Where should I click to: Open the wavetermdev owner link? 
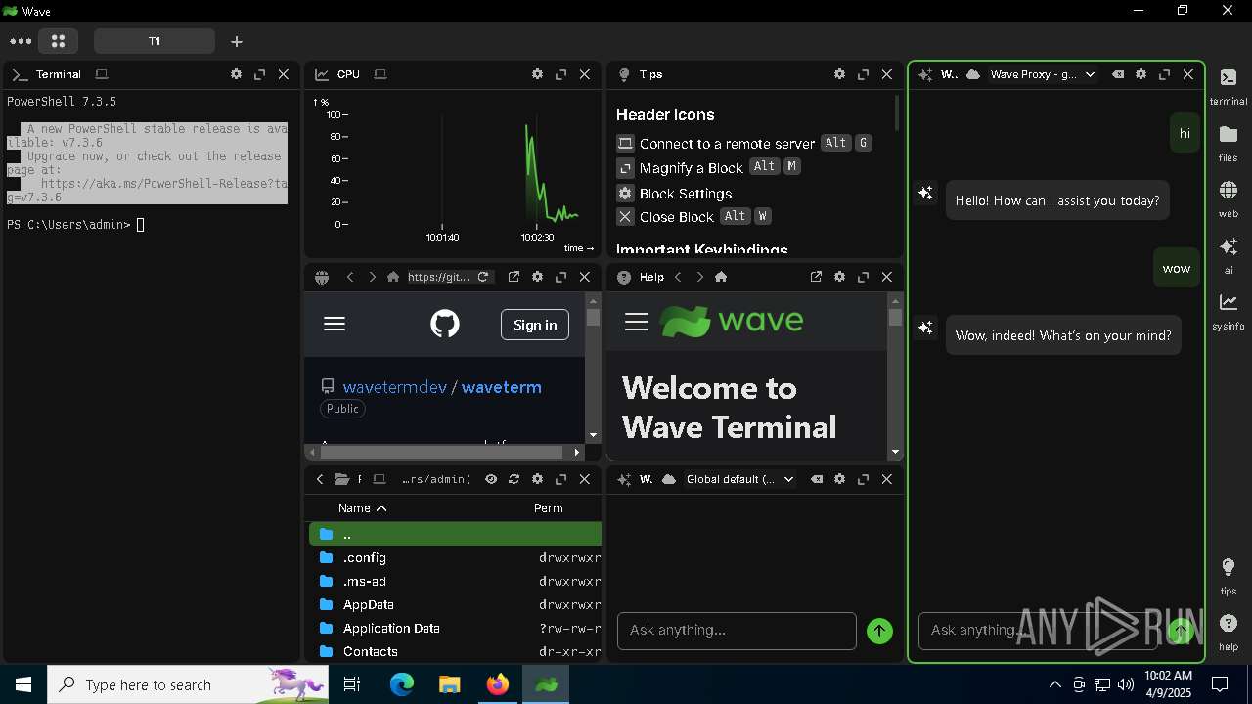point(394,387)
